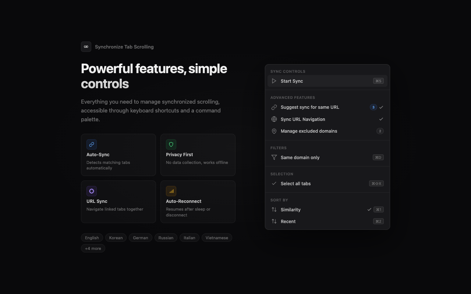
Task: Toggle checkmark on Suggest sync for same URL
Action: pos(381,107)
